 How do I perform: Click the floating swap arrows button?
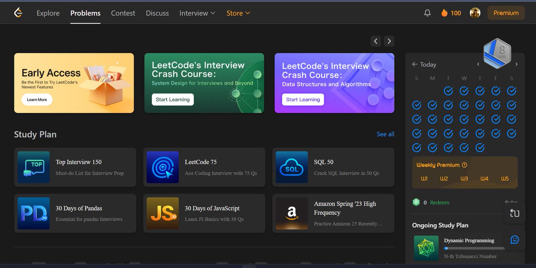coord(515,213)
